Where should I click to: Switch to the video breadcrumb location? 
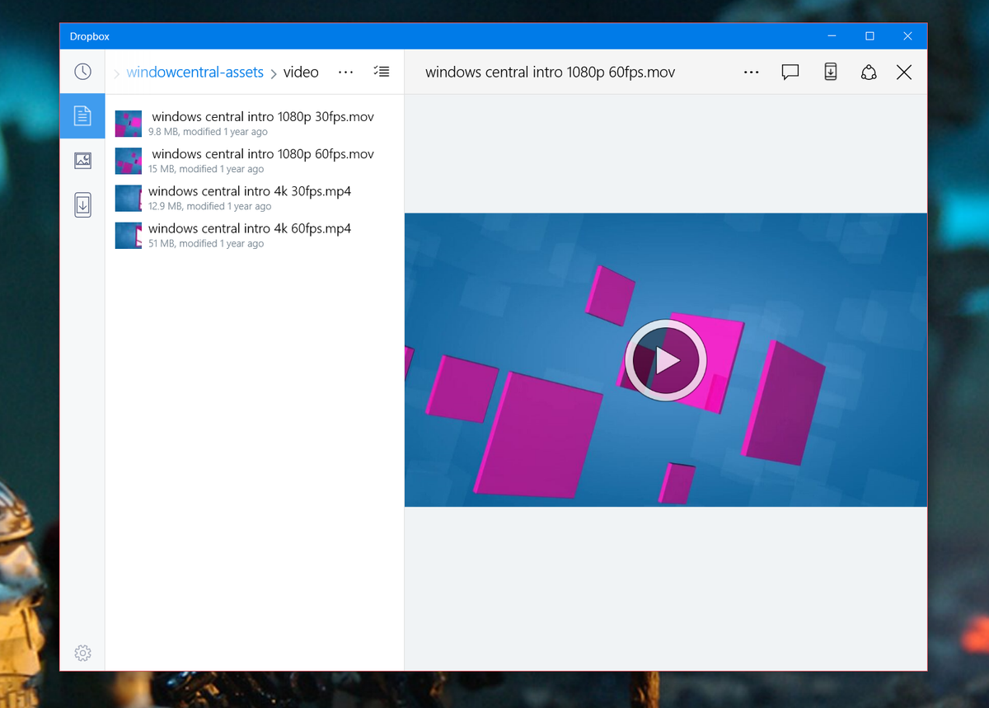301,73
